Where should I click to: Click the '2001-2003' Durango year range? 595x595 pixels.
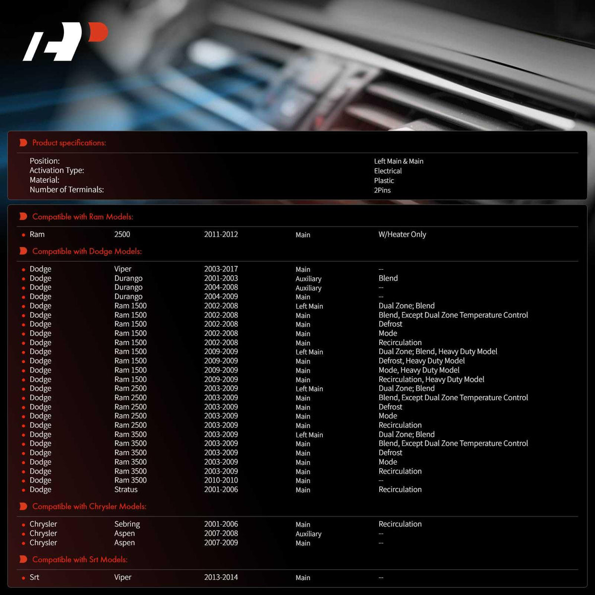pyautogui.click(x=221, y=278)
